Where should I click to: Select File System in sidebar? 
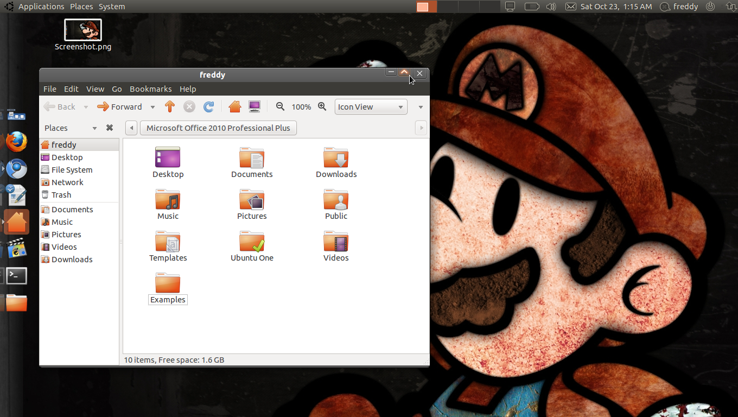point(79,170)
